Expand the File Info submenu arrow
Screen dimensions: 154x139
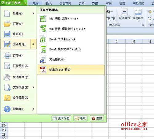[34, 87]
